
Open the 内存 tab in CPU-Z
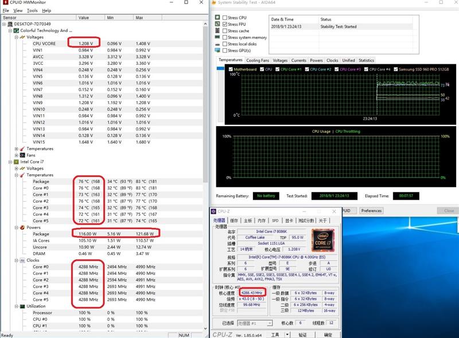click(x=262, y=221)
